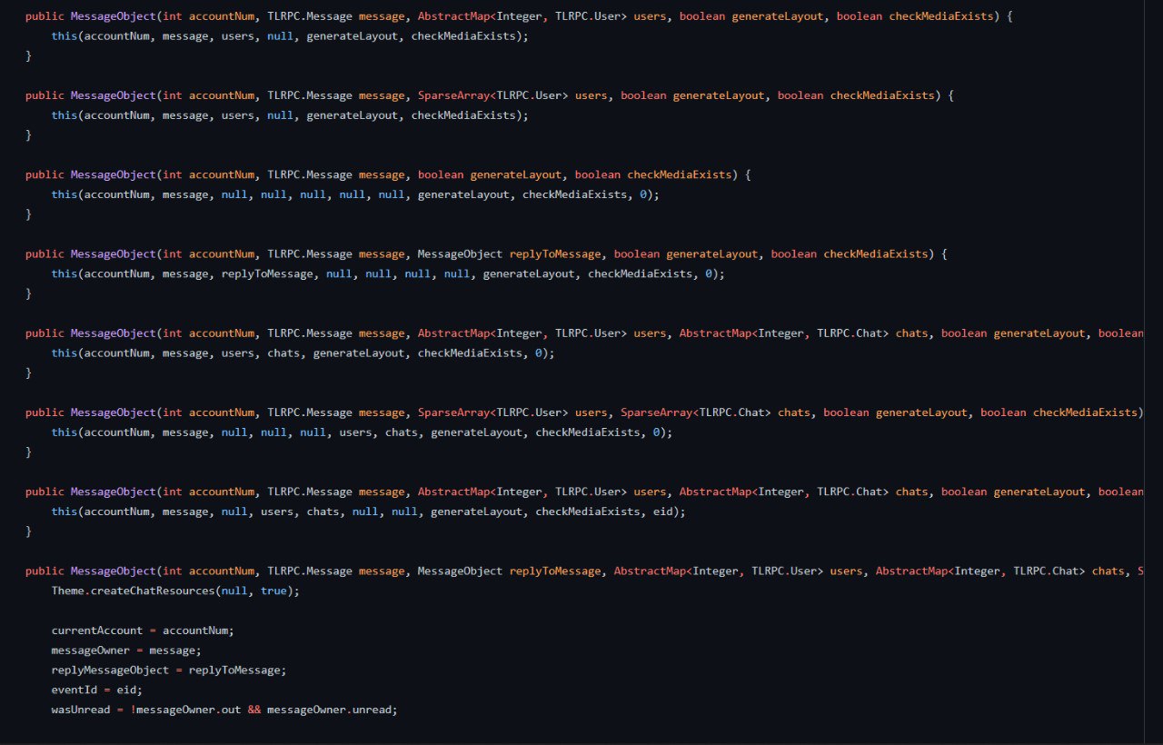Click the this() call containing replyToMessage argument
The height and width of the screenshot is (745, 1163).
[388, 273]
